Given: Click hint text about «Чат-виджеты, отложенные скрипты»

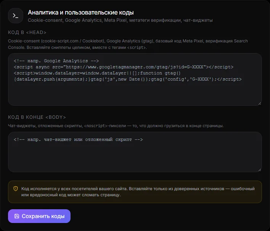Looking at the screenshot, I should [116, 126].
